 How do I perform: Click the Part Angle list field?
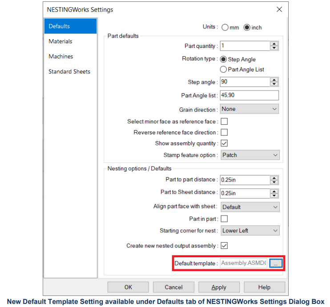click(250, 95)
